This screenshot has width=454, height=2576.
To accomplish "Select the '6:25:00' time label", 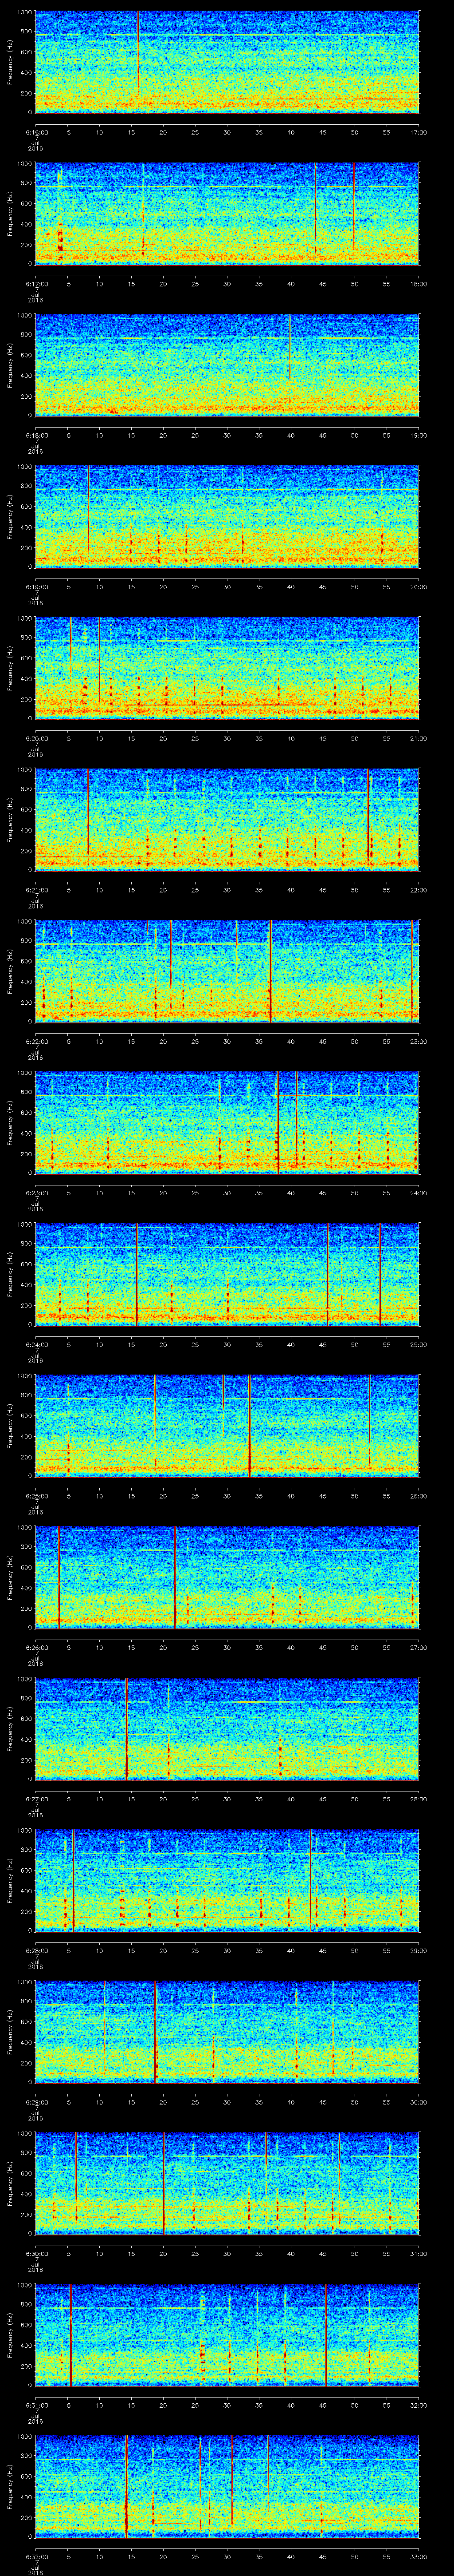I will tap(36, 1495).
